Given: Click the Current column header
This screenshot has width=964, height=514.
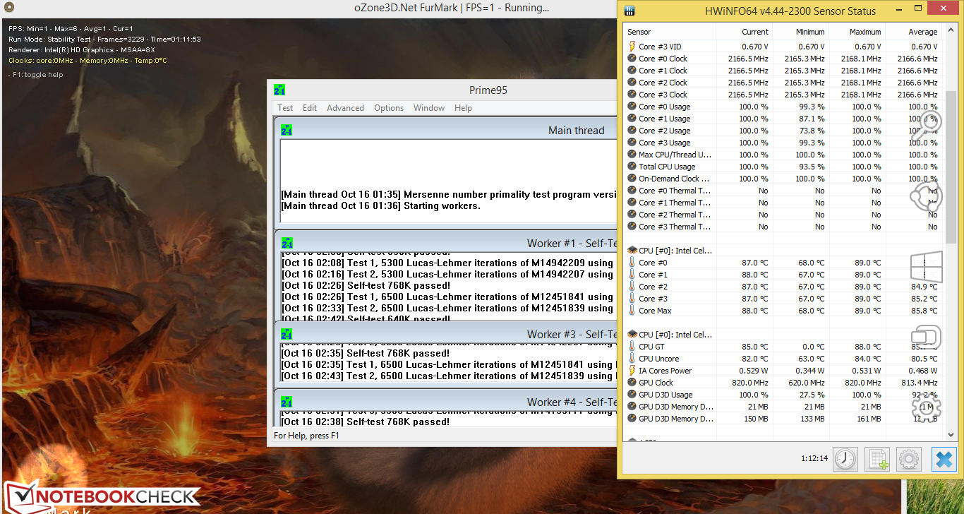Looking at the screenshot, I should pyautogui.click(x=744, y=32).
